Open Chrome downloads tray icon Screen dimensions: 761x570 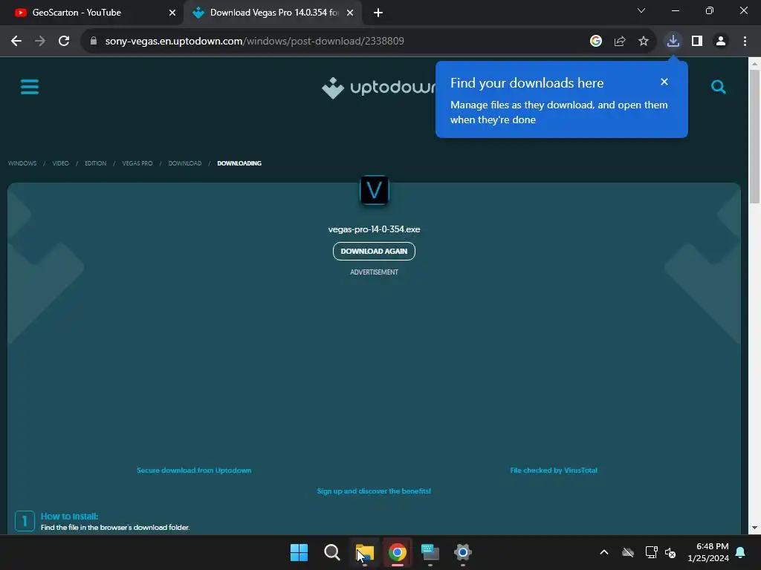click(673, 41)
